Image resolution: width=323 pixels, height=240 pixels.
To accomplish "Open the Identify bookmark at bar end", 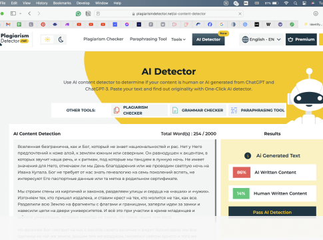I will point(313,25).
